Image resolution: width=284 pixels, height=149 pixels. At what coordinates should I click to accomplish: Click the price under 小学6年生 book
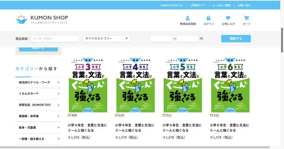pyautogui.click(x=221, y=138)
